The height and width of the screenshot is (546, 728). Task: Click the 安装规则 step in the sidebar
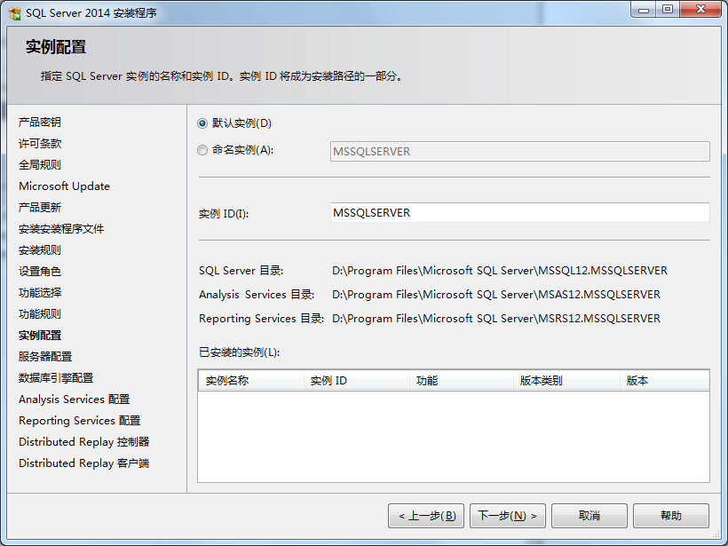pyautogui.click(x=40, y=250)
